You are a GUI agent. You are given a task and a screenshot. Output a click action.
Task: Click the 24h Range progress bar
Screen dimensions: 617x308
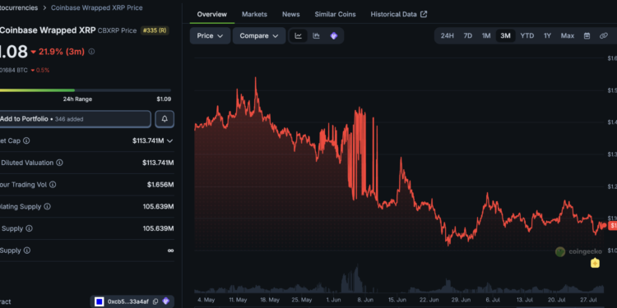[x=86, y=90]
